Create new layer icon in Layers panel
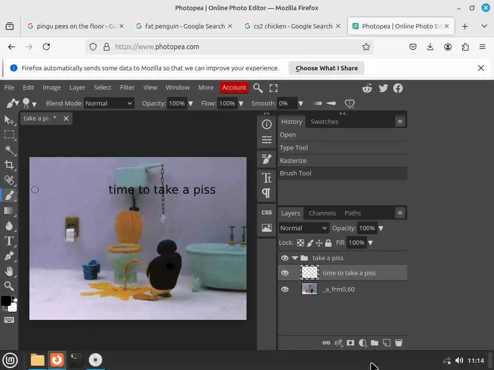Screen dimensions: 494x370 point(386,343)
